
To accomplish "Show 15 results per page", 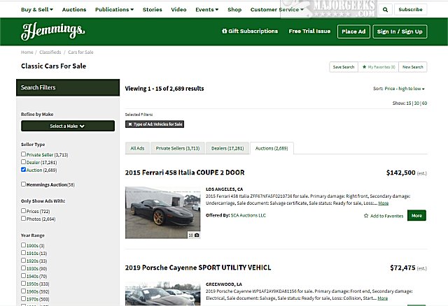I will 409,103.
